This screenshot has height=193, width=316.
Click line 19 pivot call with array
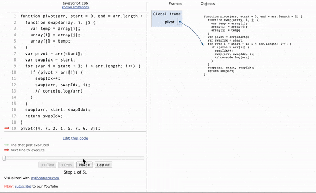[x=60, y=128]
